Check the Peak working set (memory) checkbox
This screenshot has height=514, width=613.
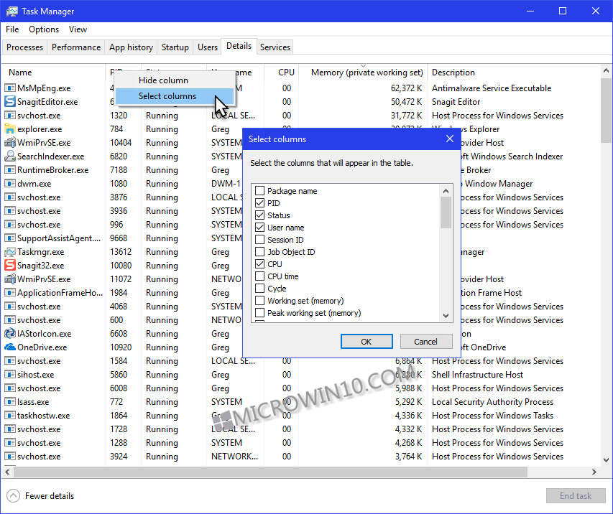point(259,313)
